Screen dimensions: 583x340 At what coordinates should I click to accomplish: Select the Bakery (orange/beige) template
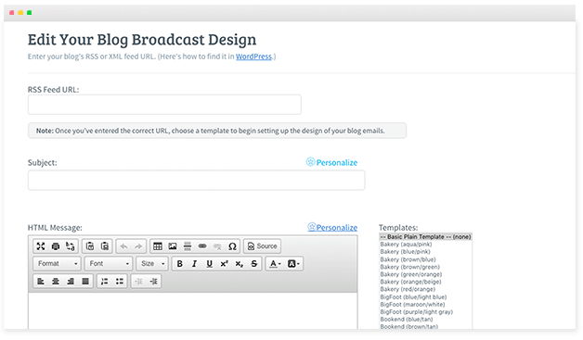[425, 282]
